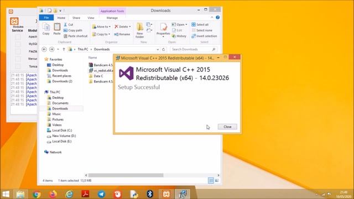The height and width of the screenshot is (199, 354).
Task: Open Chrome from the taskbar
Action: (x=37, y=194)
